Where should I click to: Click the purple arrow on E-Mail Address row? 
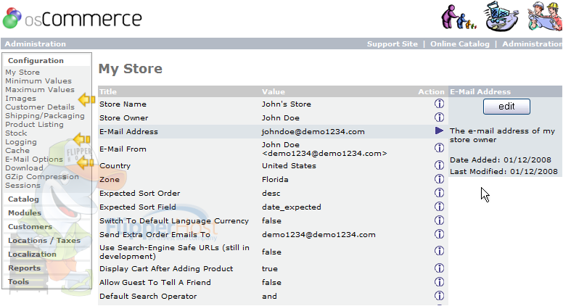(x=439, y=131)
